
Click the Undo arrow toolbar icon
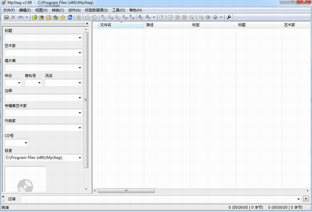coord(21,18)
